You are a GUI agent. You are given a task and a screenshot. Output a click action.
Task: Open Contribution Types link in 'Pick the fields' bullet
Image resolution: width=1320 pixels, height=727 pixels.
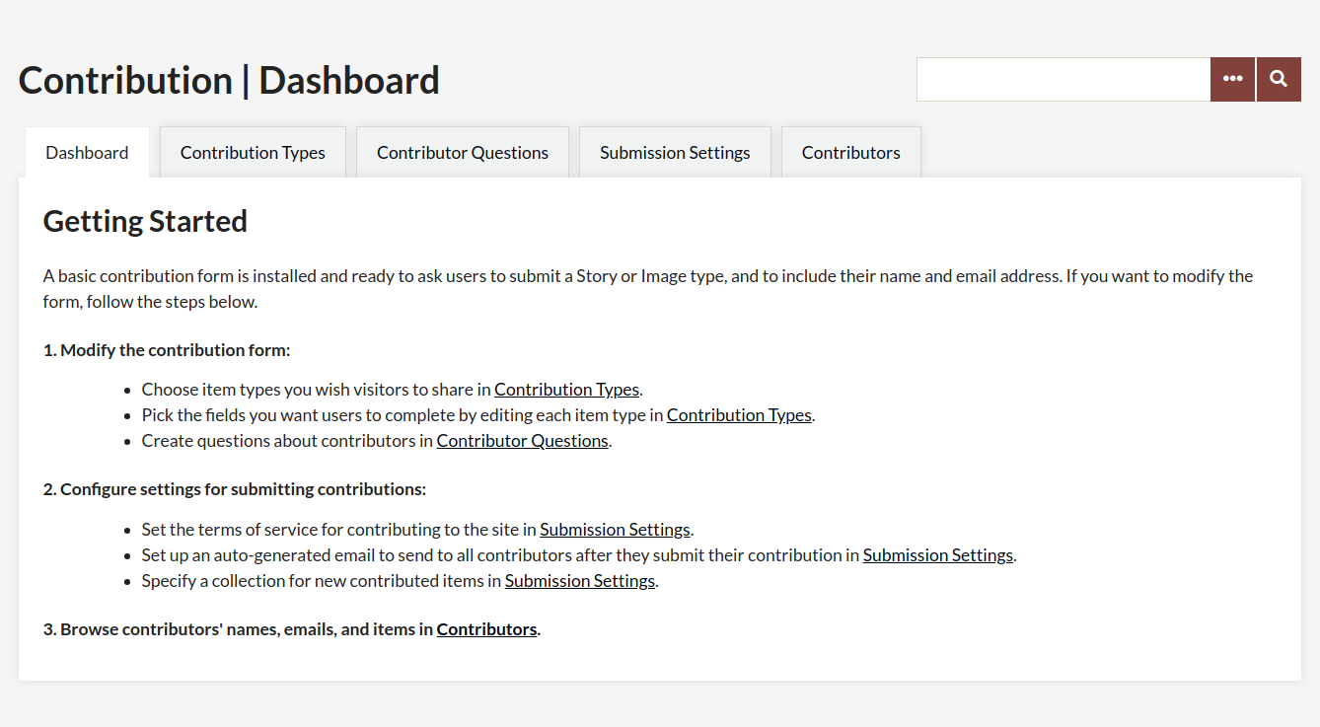tap(739, 415)
